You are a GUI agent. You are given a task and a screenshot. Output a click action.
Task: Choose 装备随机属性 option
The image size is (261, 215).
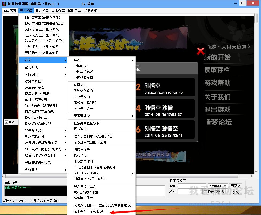coord(101,198)
